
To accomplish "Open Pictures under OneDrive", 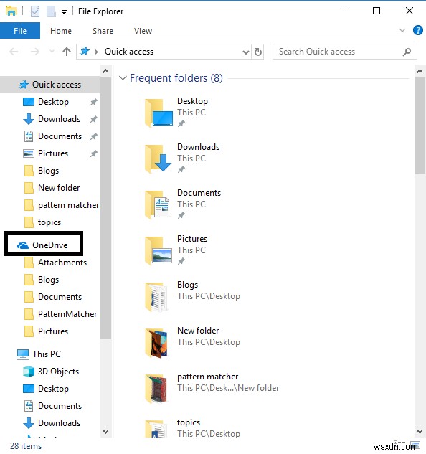I will 53,331.
